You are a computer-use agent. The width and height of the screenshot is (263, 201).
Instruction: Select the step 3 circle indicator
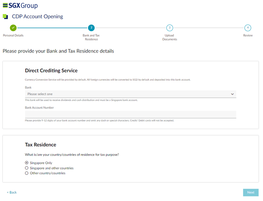pyautogui.click(x=170, y=28)
